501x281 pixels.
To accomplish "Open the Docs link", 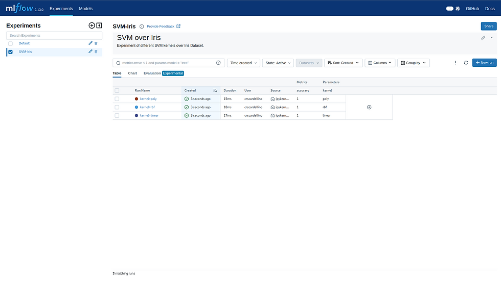I will click(490, 9).
